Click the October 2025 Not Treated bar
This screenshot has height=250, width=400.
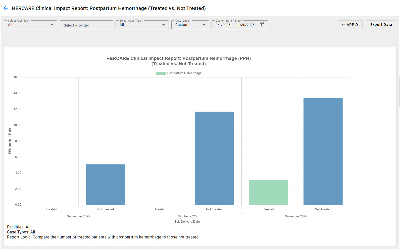click(x=214, y=158)
